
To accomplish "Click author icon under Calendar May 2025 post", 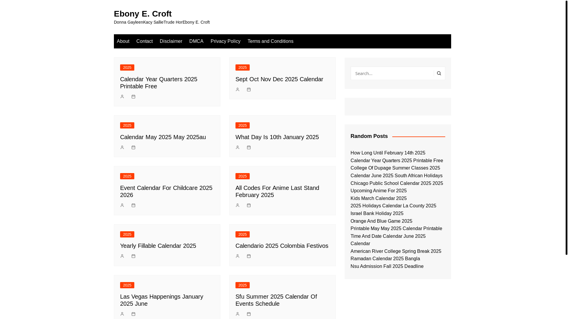I will (x=122, y=147).
